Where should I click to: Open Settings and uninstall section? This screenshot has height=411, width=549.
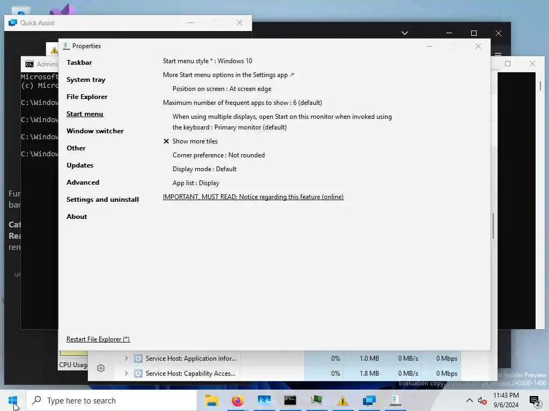pos(102,200)
